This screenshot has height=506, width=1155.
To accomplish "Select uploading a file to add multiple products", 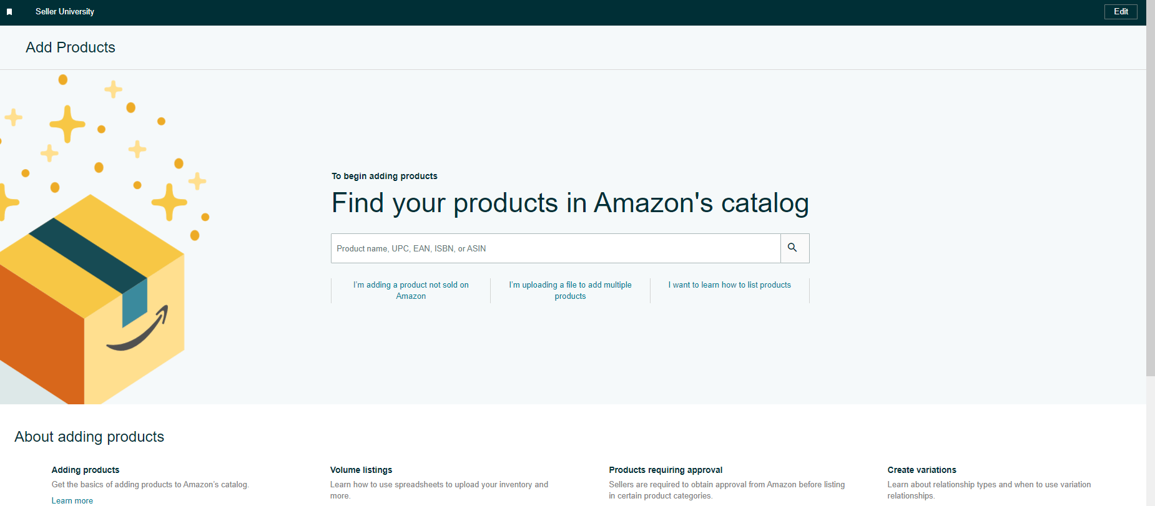I will (x=570, y=291).
